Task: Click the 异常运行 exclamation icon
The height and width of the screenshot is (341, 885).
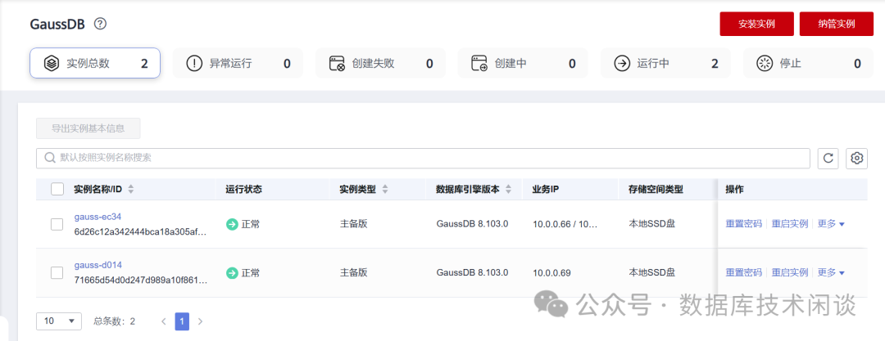Action: click(193, 63)
